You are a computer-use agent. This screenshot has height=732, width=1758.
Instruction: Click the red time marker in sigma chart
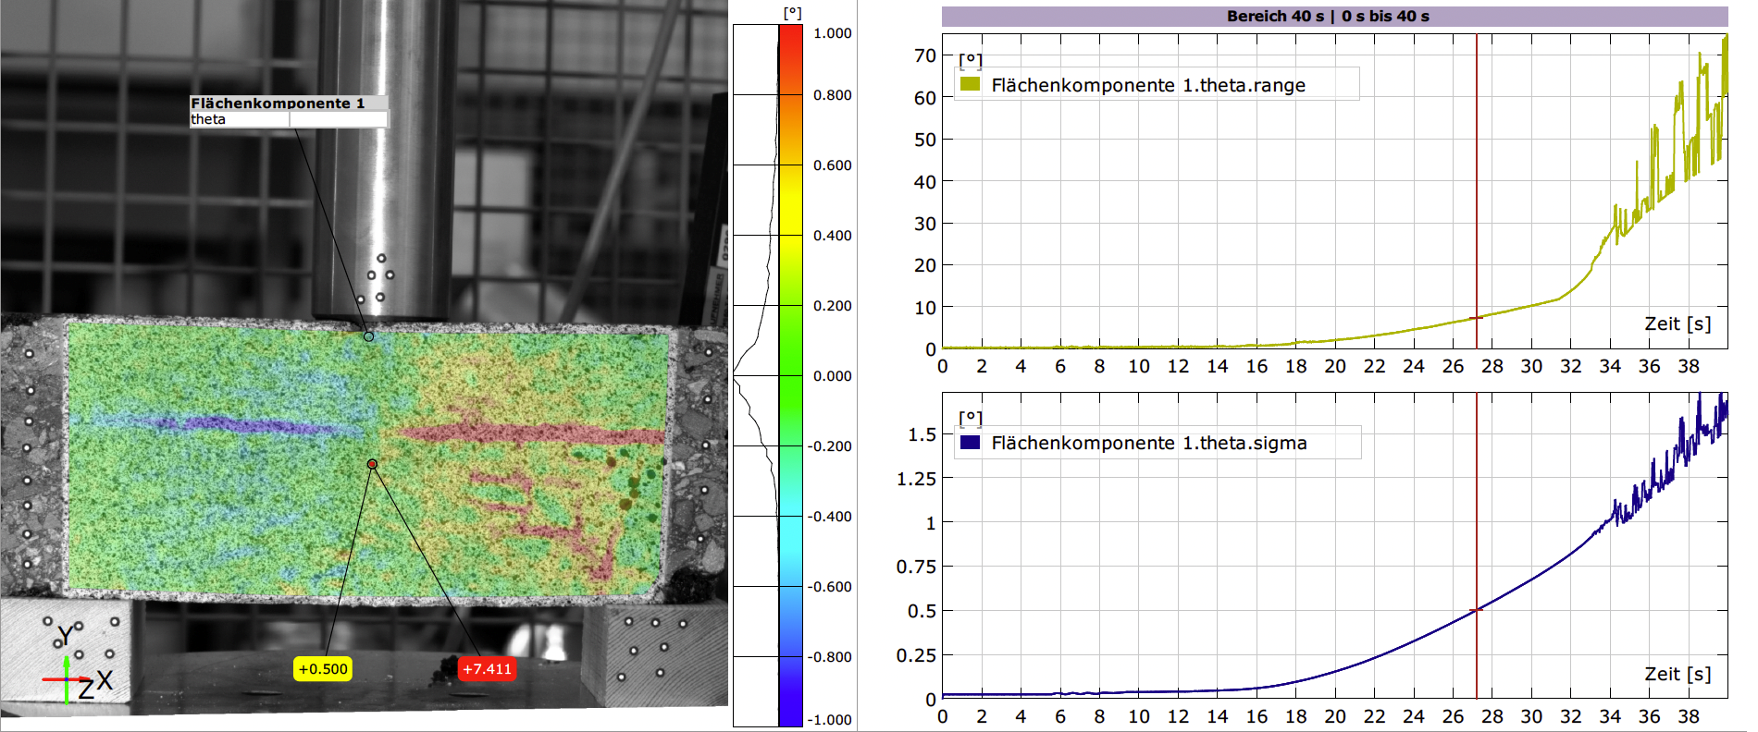[1477, 545]
